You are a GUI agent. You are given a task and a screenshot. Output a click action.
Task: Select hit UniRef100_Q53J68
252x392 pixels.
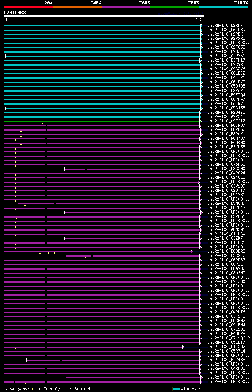point(226,108)
